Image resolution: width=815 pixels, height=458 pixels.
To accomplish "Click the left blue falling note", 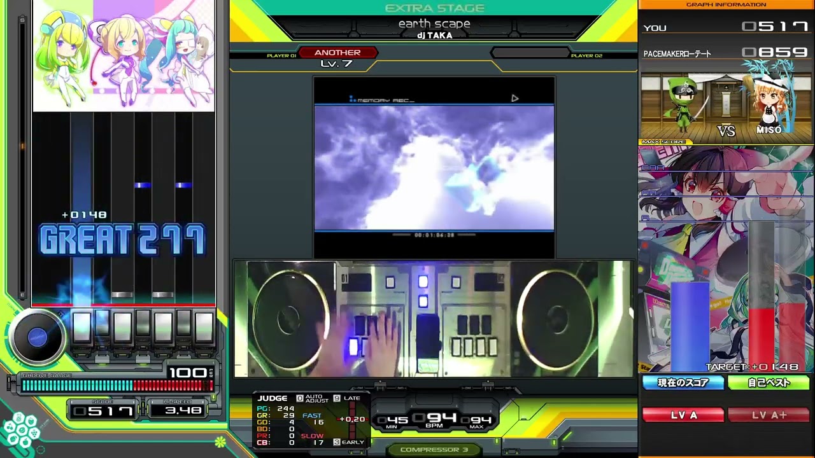I will click(143, 185).
